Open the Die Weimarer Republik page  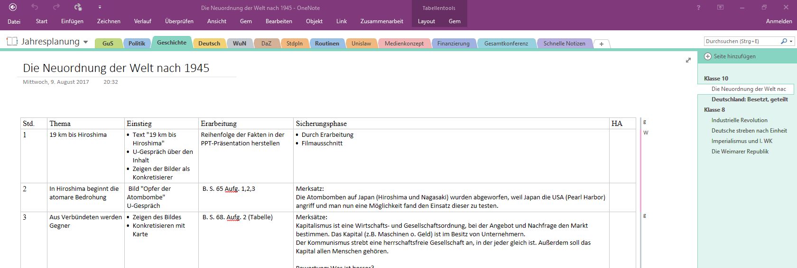[x=740, y=152]
